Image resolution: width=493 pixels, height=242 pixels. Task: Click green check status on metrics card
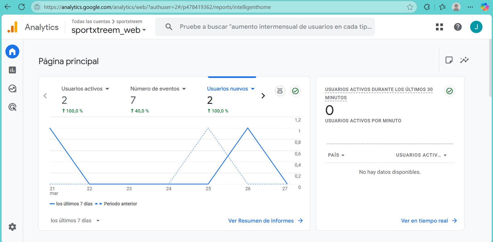[x=295, y=91]
